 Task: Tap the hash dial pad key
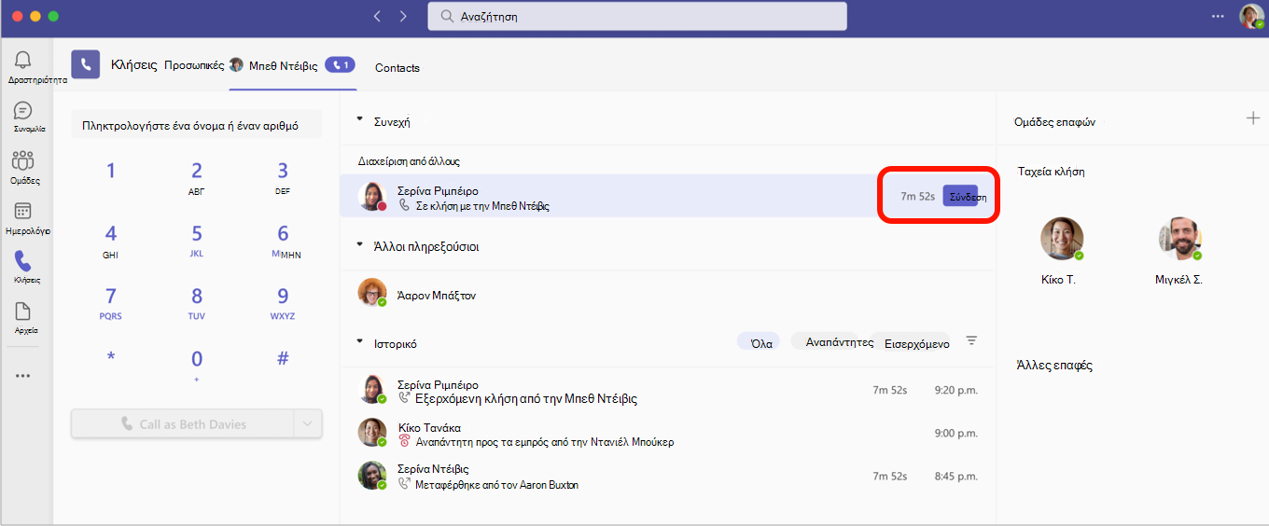click(283, 358)
